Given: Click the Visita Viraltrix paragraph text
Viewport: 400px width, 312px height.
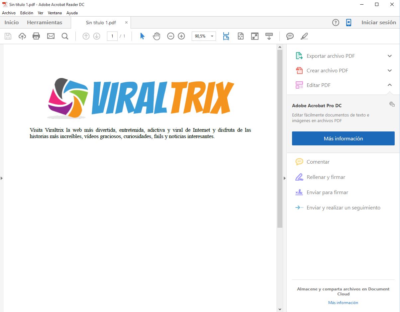Looking at the screenshot, I should 140,133.
